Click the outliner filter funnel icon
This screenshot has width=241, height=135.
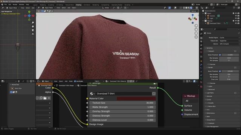(234, 7)
